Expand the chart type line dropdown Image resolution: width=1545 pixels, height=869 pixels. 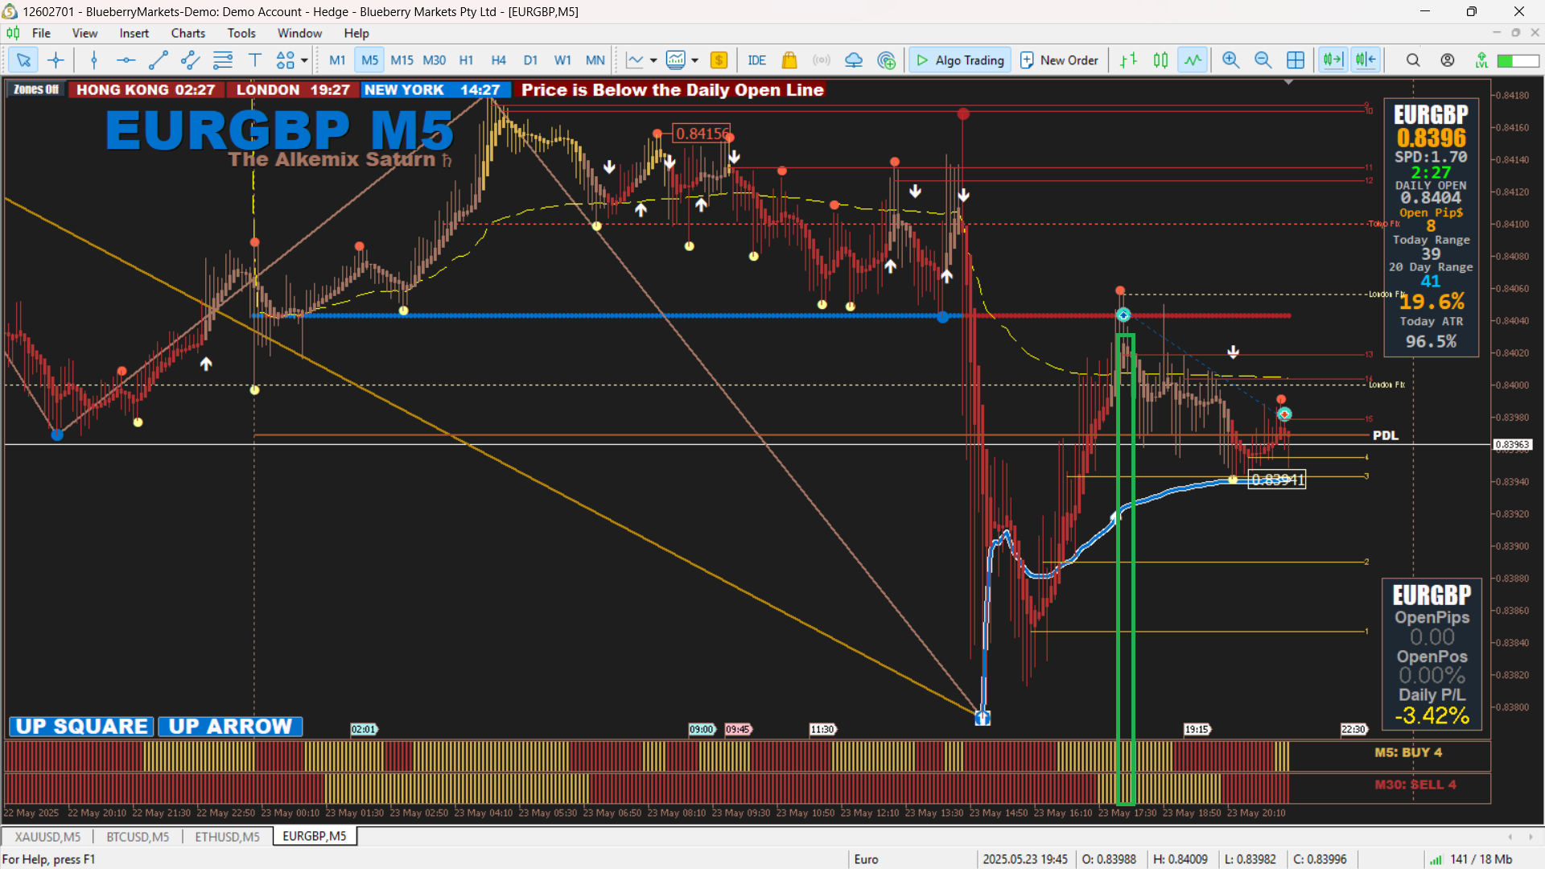coord(653,60)
